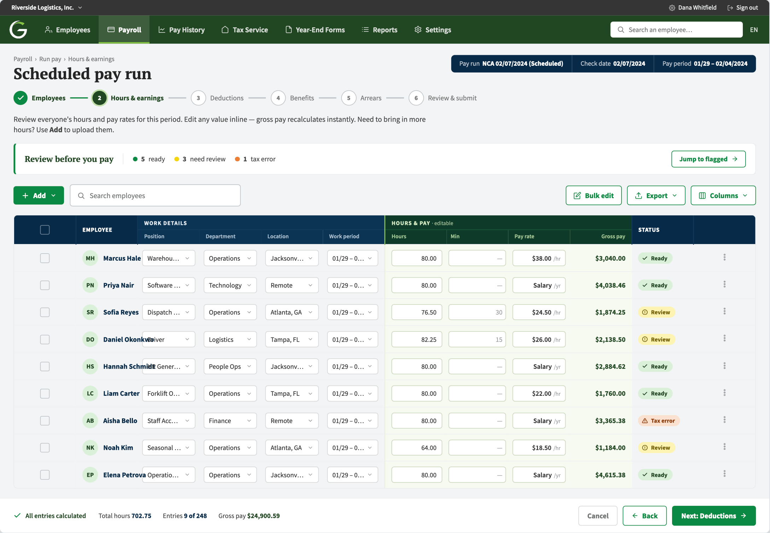
Task: Check the box for Marcus Hale
Action: point(45,258)
